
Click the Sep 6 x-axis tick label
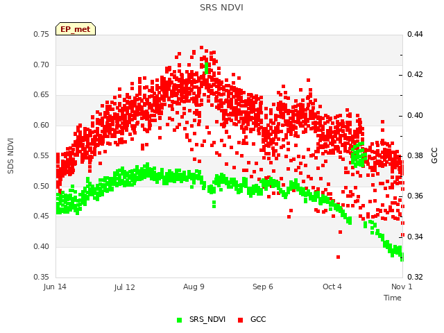[263, 287]
